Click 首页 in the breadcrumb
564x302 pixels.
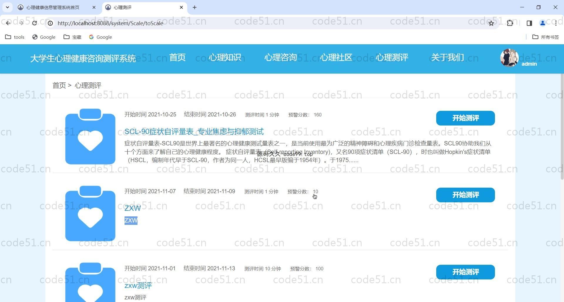(x=59, y=85)
